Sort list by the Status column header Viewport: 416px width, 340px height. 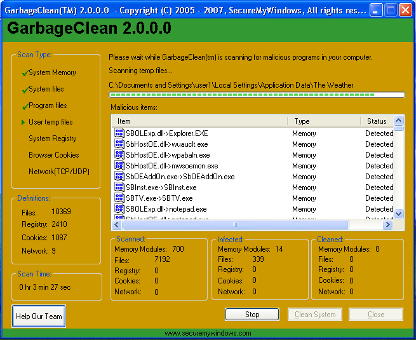tap(377, 121)
